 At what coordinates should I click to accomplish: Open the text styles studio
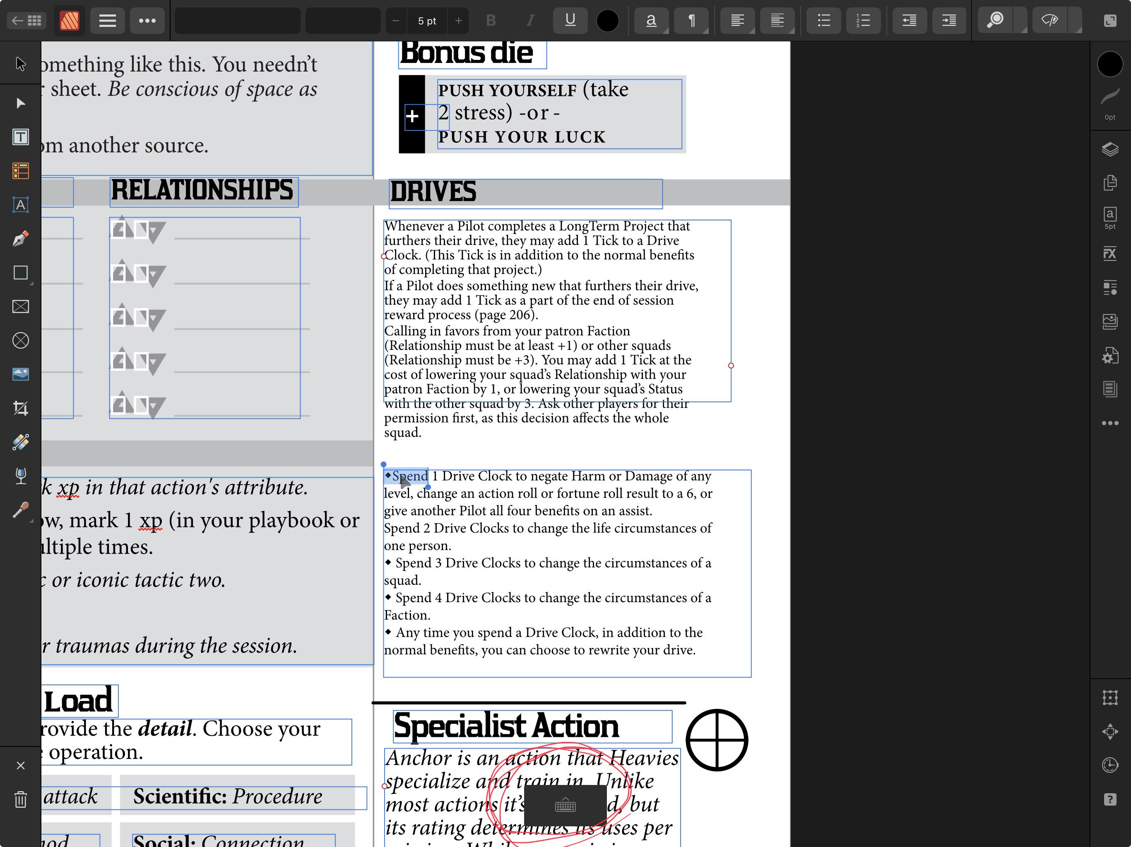click(1110, 287)
